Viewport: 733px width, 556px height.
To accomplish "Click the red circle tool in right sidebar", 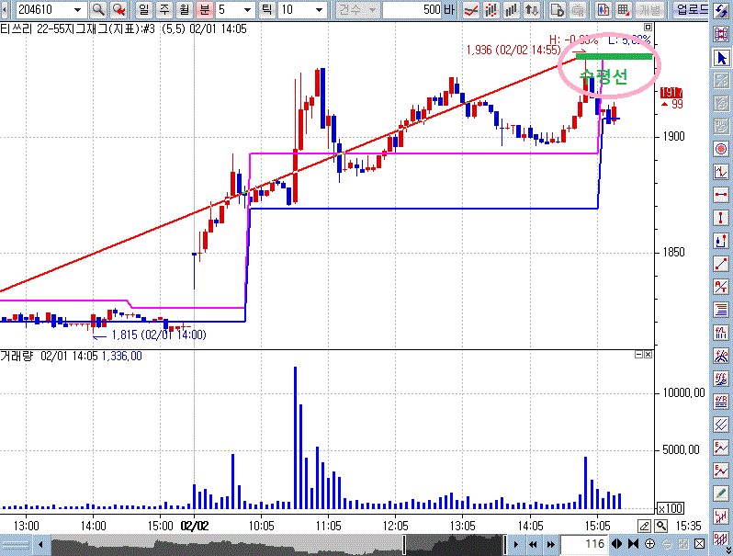I will click(x=721, y=149).
